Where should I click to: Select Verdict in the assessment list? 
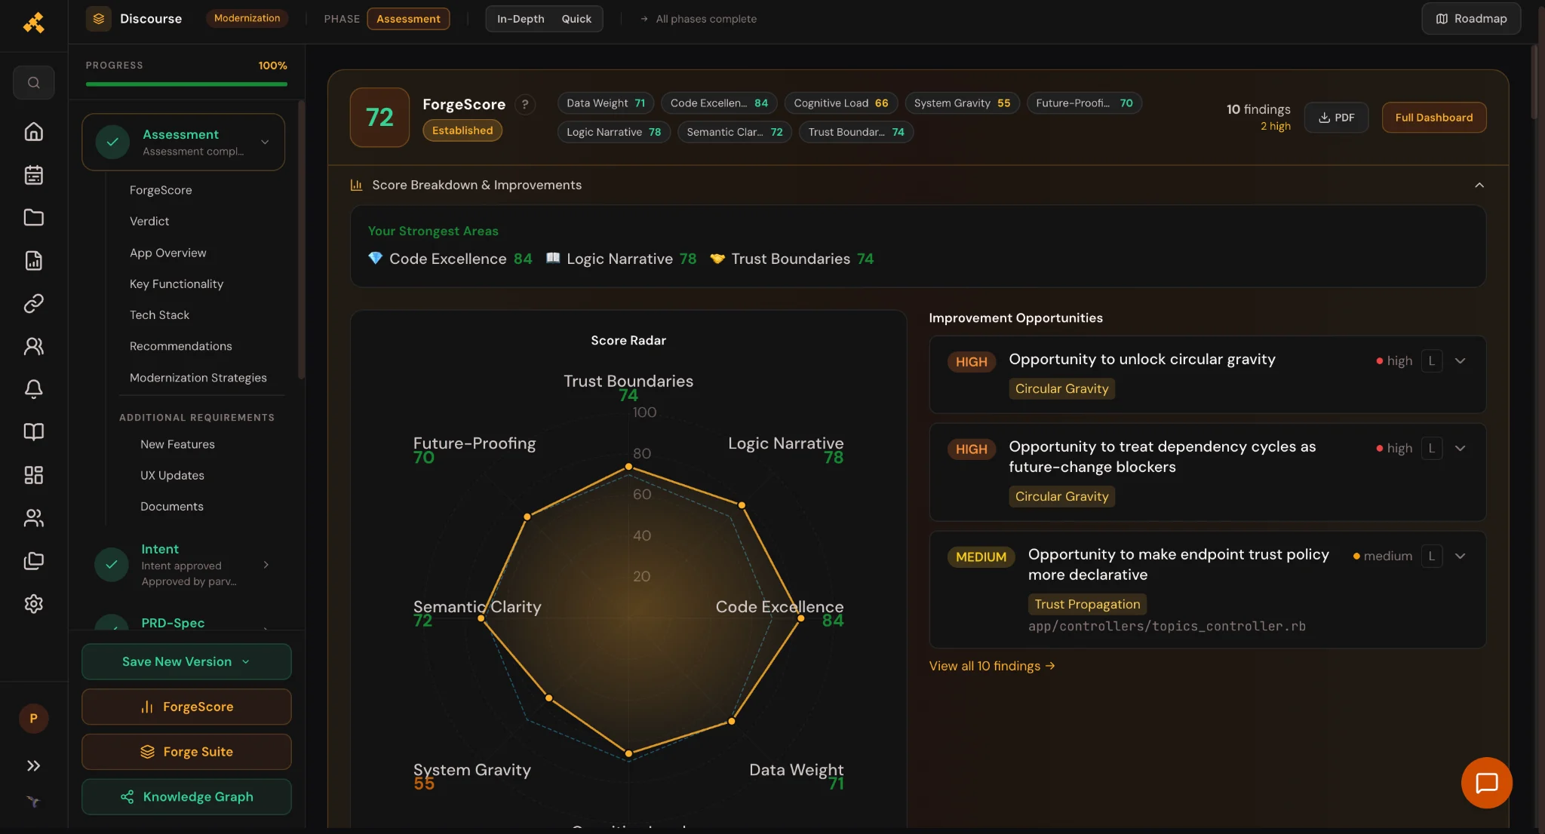click(x=149, y=222)
